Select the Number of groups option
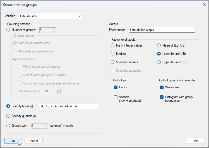The width and height of the screenshot is (209, 148). (8, 30)
